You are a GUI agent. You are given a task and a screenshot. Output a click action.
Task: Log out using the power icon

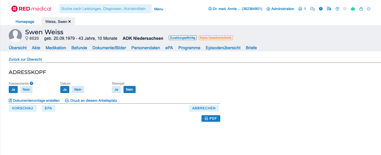click(369, 9)
